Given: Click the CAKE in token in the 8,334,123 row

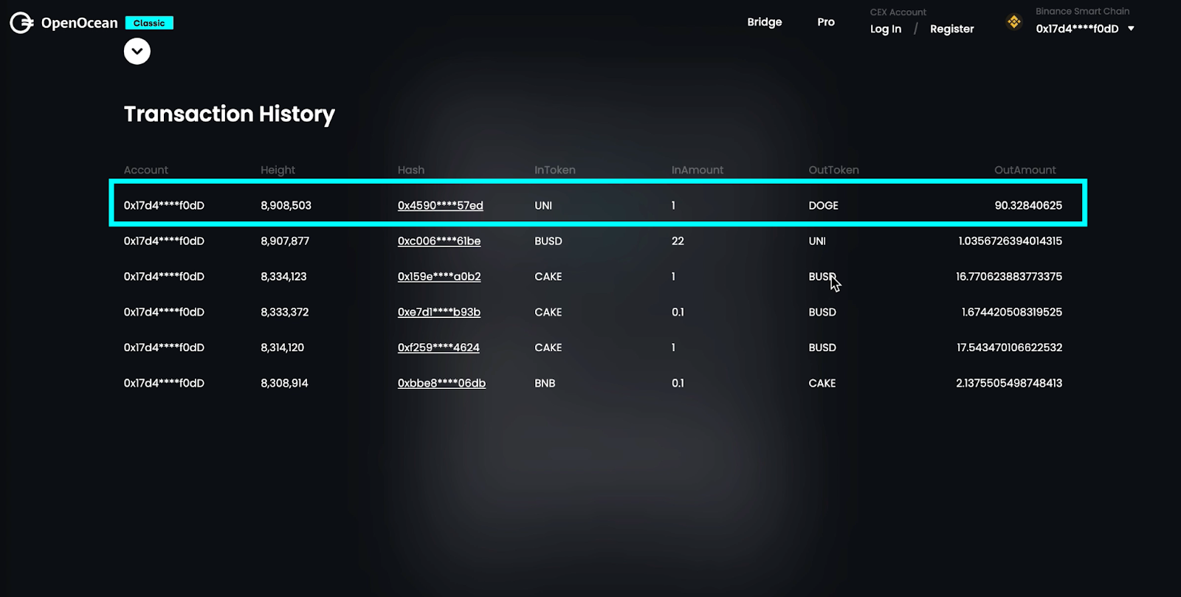Looking at the screenshot, I should [x=548, y=276].
